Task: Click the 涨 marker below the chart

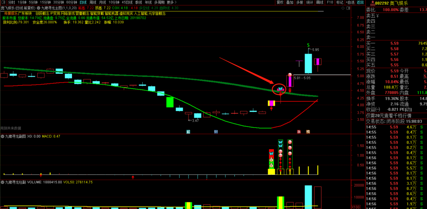Action: pyautogui.click(x=299, y=132)
